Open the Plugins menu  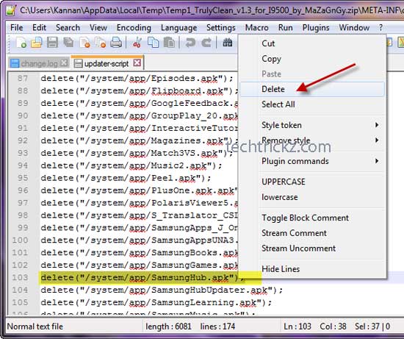(316, 27)
